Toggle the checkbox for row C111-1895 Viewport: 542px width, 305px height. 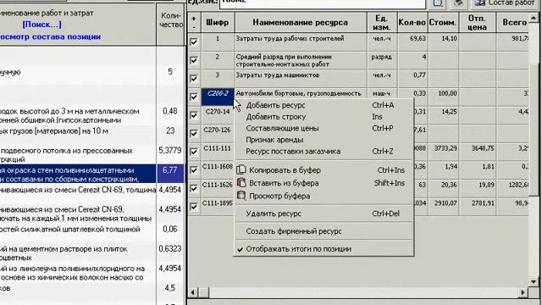pyautogui.click(x=194, y=207)
